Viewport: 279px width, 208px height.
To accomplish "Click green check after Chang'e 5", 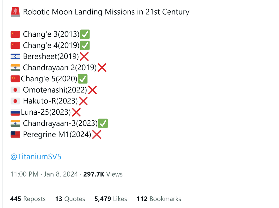I will (83, 79).
